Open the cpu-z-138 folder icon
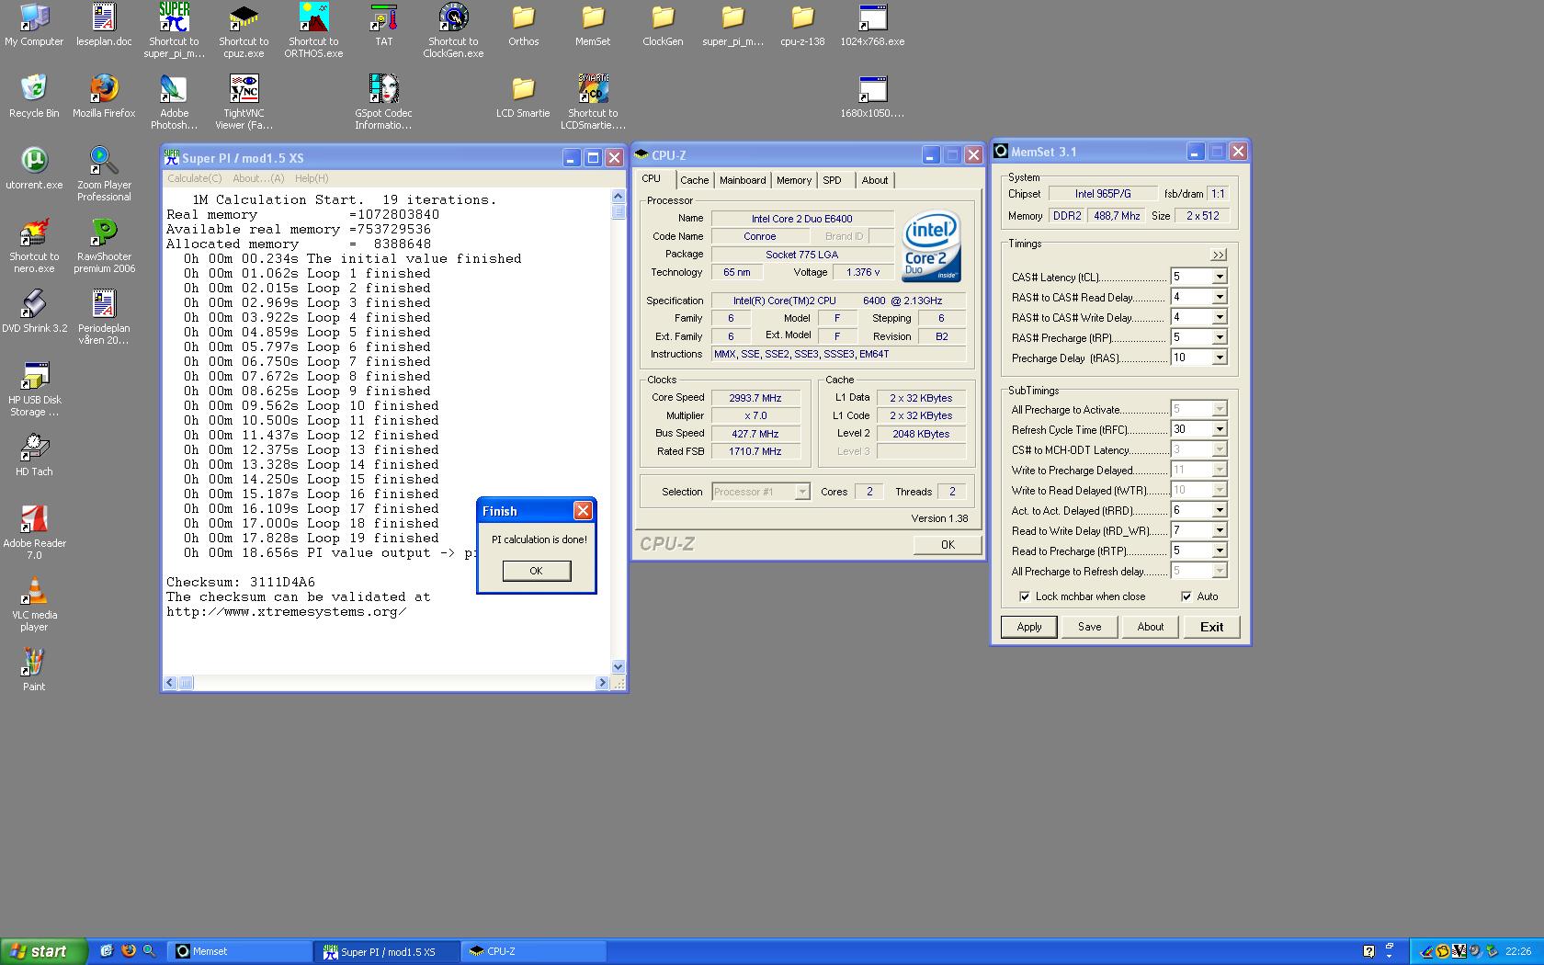 [x=802, y=25]
